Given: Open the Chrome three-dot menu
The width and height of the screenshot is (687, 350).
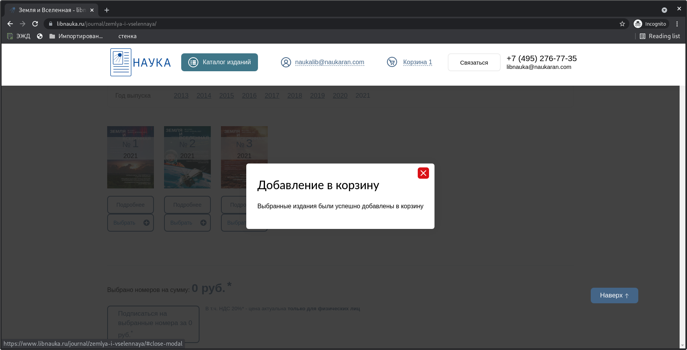Looking at the screenshot, I should 677,24.
